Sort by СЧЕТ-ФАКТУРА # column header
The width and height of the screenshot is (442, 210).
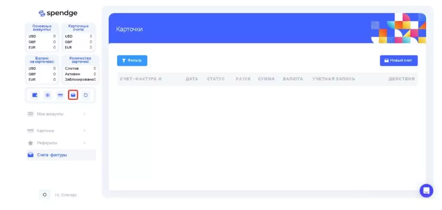pos(141,79)
